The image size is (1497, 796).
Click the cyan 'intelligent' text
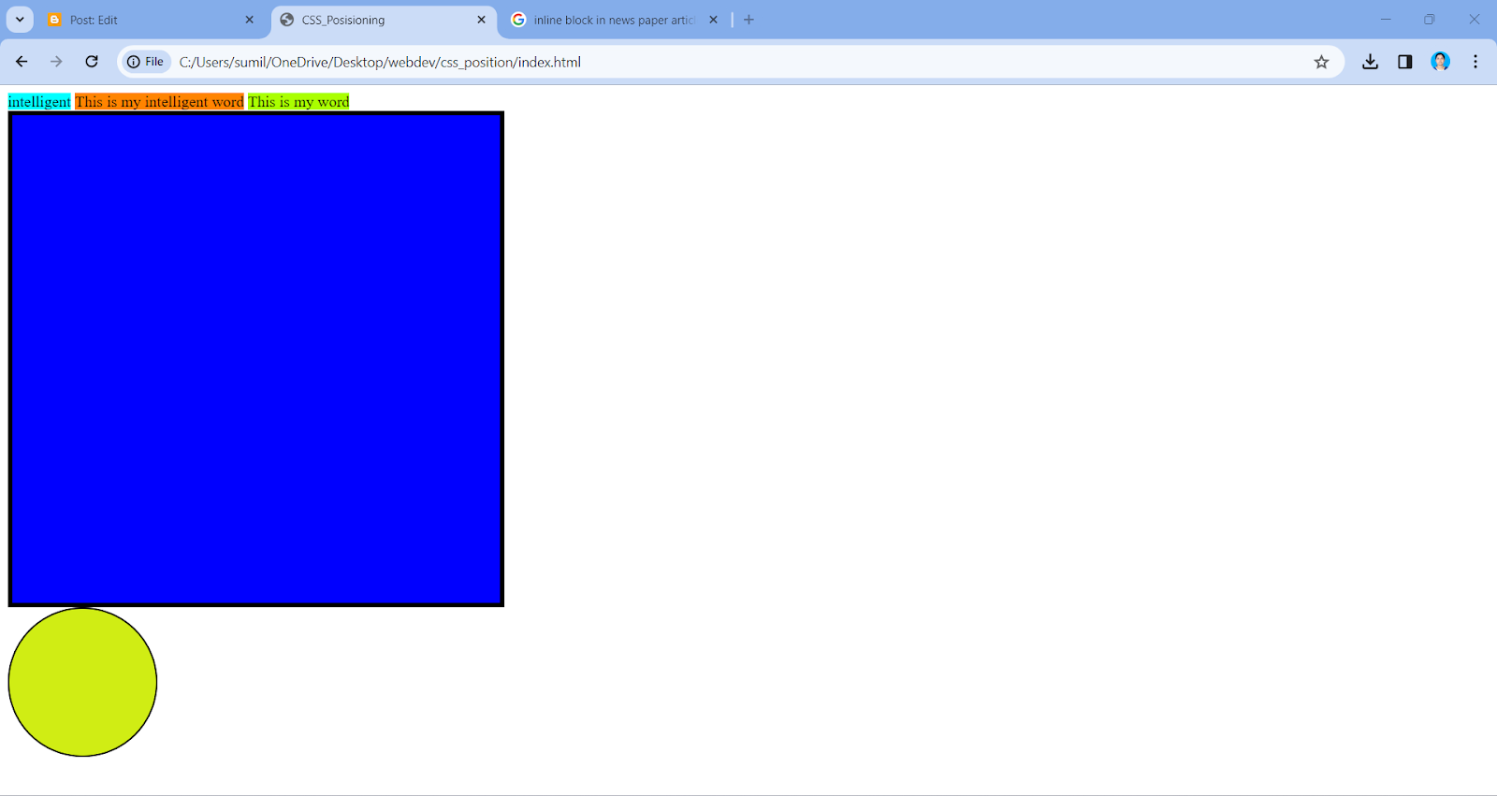[x=39, y=102]
